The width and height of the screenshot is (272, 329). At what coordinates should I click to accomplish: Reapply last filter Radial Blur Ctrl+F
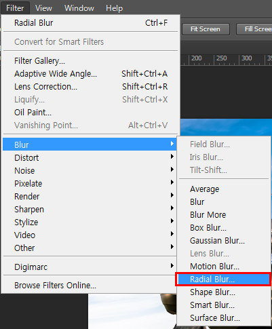[90, 23]
